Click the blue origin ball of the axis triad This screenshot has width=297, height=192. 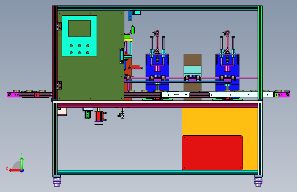(x=22, y=170)
